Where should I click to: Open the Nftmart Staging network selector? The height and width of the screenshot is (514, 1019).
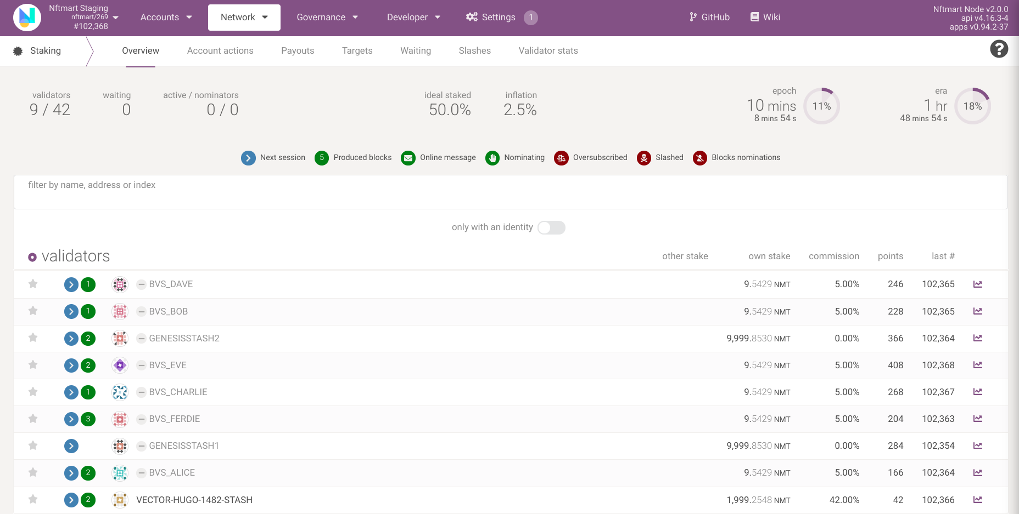[x=66, y=18]
